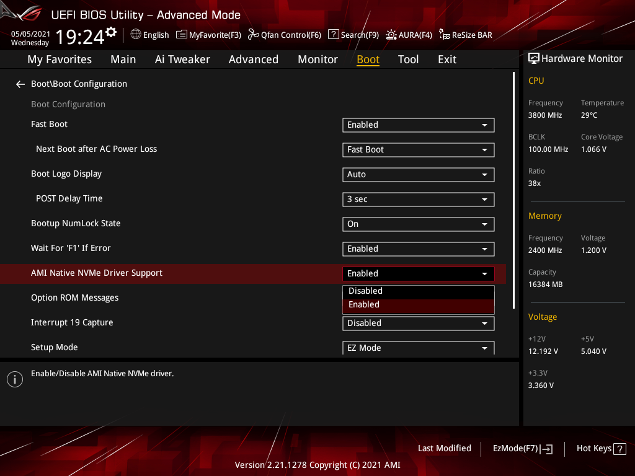Open Qfan Control fan icon
The width and height of the screenshot is (635, 476).
(x=254, y=35)
